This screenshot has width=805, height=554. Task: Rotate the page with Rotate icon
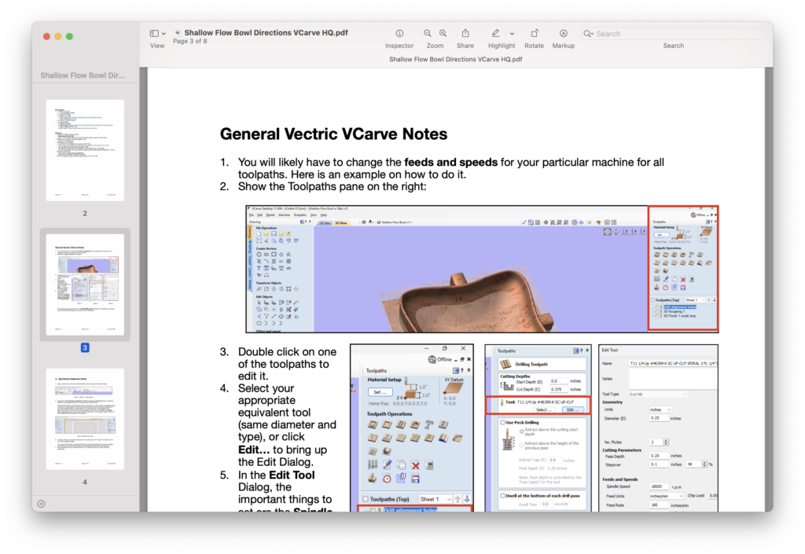coord(535,34)
